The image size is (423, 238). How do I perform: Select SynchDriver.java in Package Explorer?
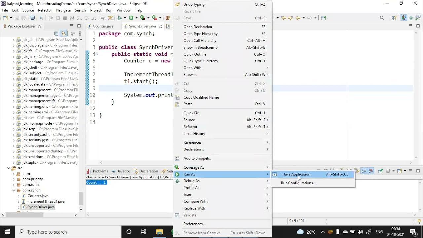(41, 207)
